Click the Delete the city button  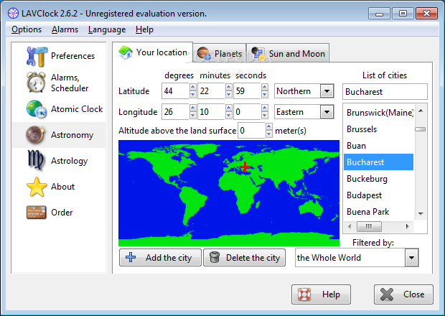click(244, 258)
